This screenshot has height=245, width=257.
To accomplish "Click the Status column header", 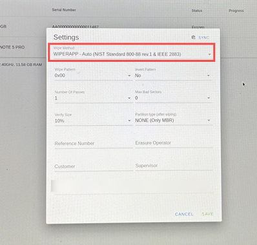I will pos(197,10).
